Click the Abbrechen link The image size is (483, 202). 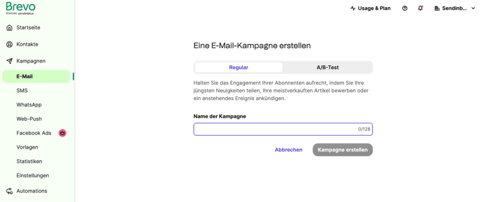click(289, 150)
